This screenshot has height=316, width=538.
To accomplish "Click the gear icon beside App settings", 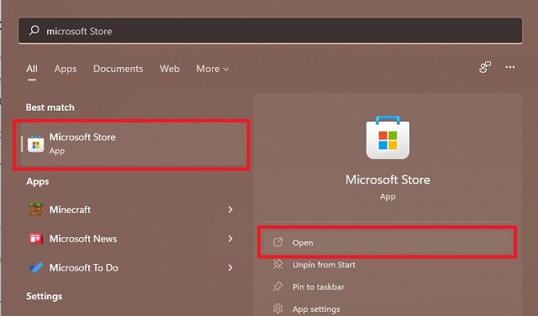I will pyautogui.click(x=277, y=308).
